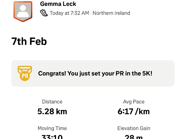Click the 33:10 moving time value
The height and width of the screenshot is (139, 186).
tap(52, 137)
